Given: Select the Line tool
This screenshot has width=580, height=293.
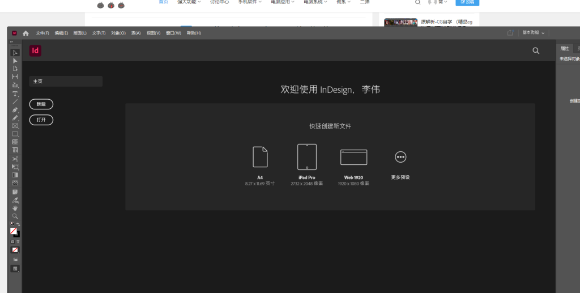Looking at the screenshot, I should pos(15,102).
